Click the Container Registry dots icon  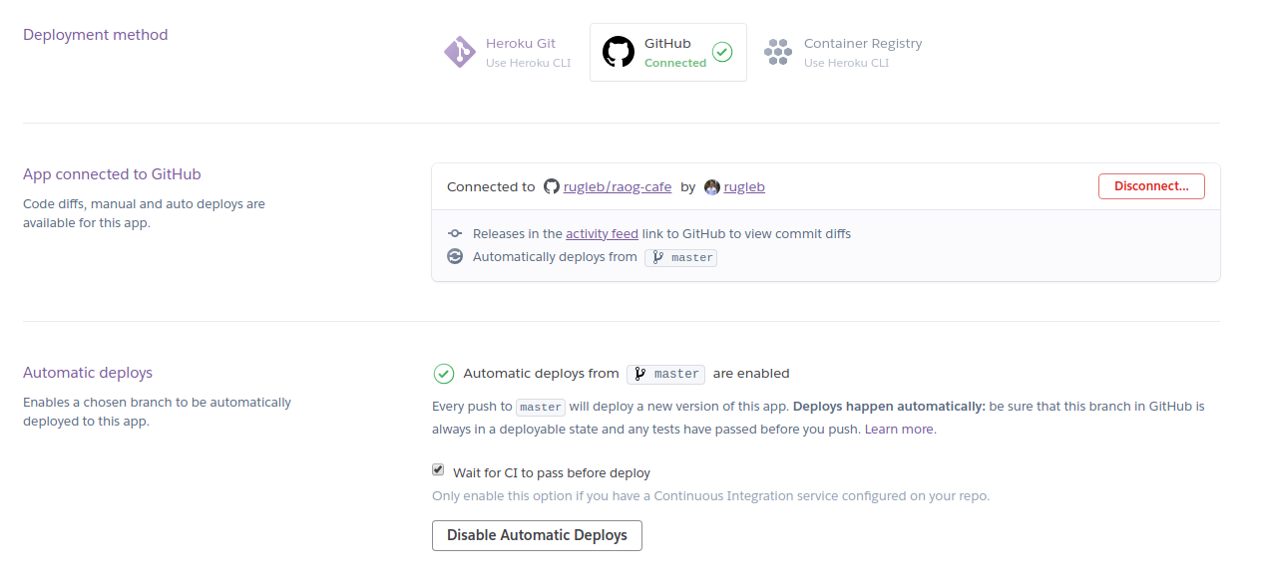click(x=778, y=52)
